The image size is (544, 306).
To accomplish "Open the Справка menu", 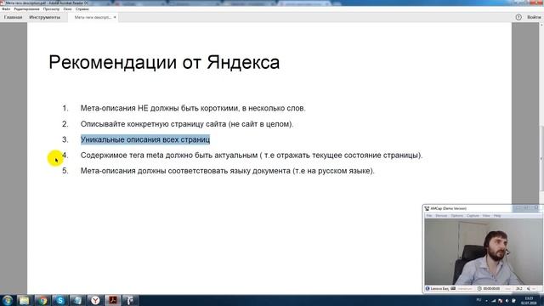I will [x=82, y=9].
